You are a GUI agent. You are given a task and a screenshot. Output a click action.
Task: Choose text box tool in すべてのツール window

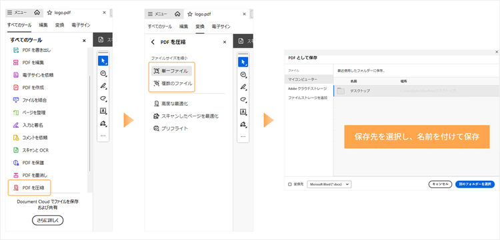[103, 111]
